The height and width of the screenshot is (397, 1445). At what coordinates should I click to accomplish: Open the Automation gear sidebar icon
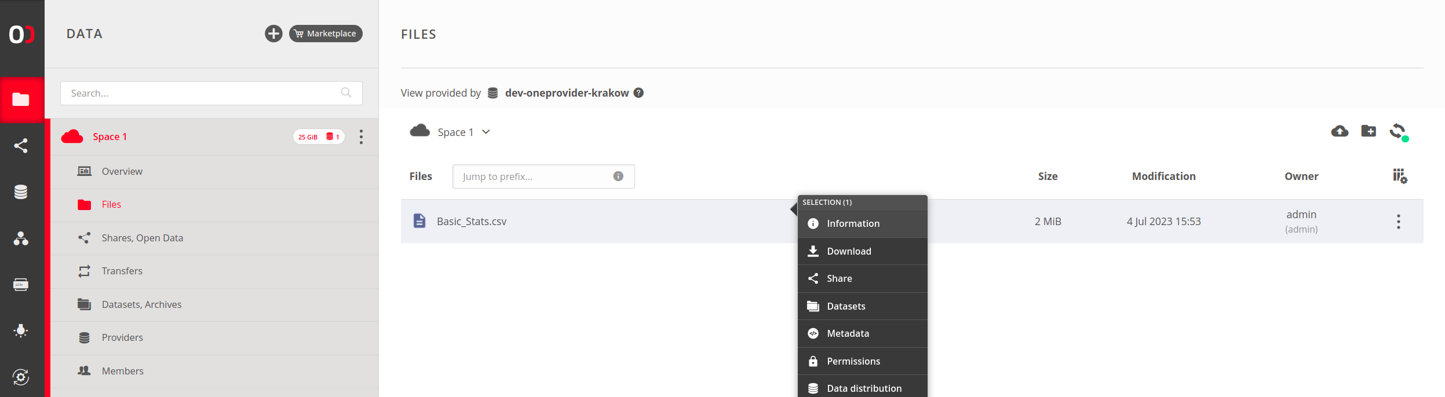pyautogui.click(x=21, y=377)
